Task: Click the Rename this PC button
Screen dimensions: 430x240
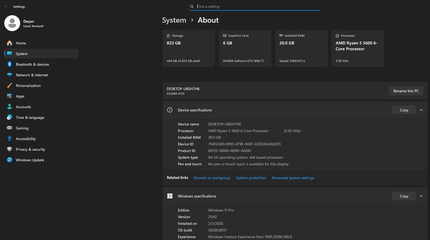Action: 406,91
